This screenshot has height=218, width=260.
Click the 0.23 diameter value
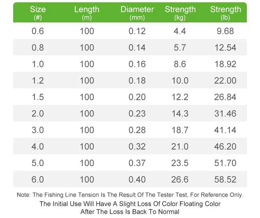coord(137,114)
